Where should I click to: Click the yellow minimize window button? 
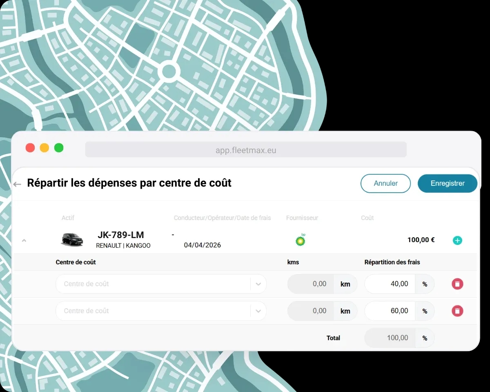45,148
